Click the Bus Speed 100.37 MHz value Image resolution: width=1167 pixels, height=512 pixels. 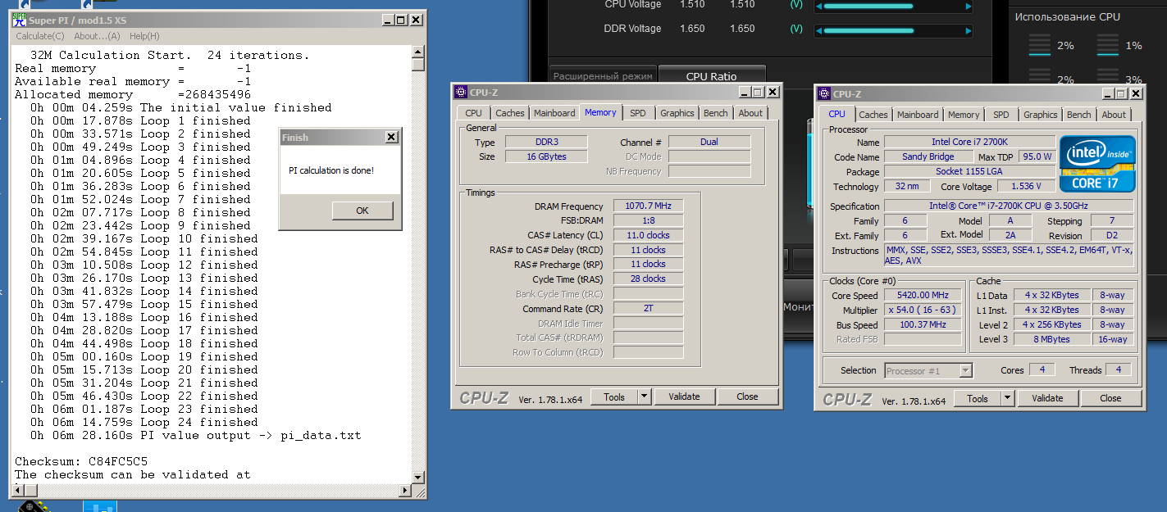point(923,324)
